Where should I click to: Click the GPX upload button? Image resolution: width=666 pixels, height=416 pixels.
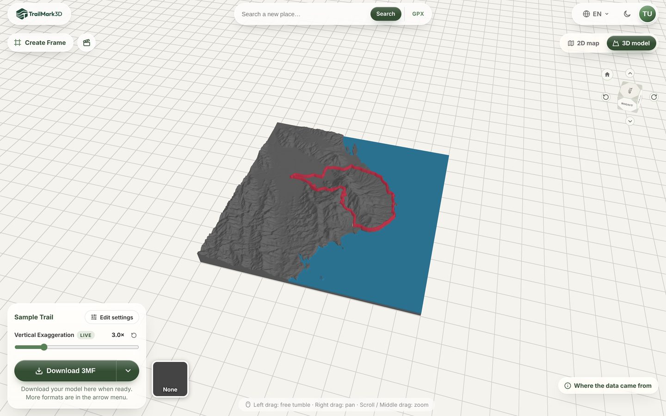[418, 14]
